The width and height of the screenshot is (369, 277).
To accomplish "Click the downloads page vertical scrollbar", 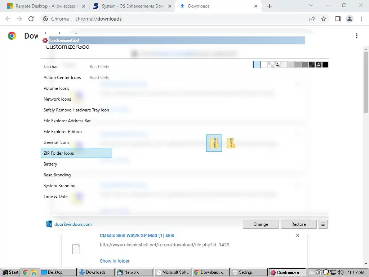I will (366, 83).
